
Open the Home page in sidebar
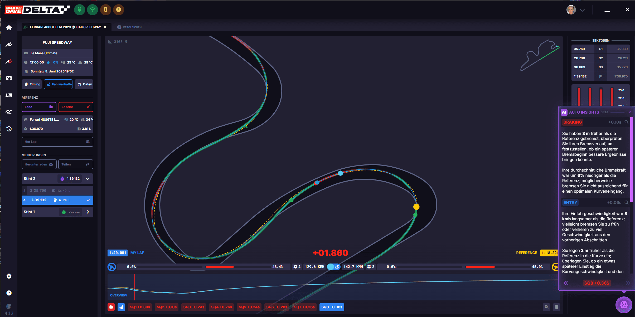tap(9, 28)
